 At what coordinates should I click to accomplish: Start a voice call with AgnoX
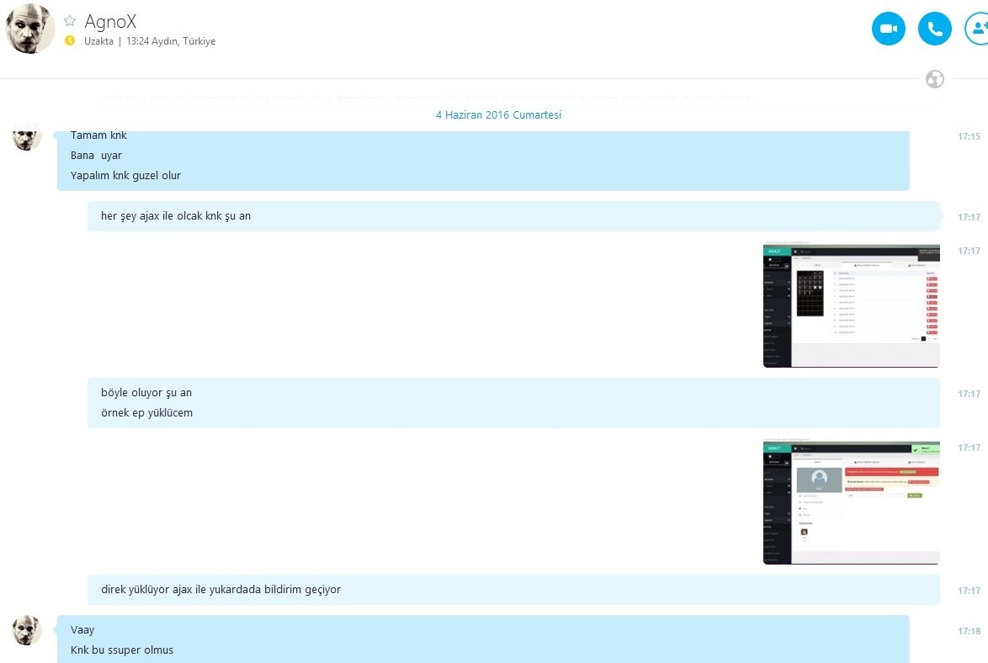click(934, 29)
